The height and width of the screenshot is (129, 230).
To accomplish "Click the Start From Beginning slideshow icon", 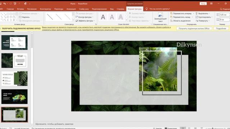I will (x=15, y=4).
